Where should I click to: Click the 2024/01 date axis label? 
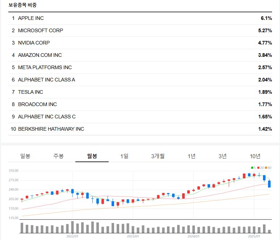(193, 236)
